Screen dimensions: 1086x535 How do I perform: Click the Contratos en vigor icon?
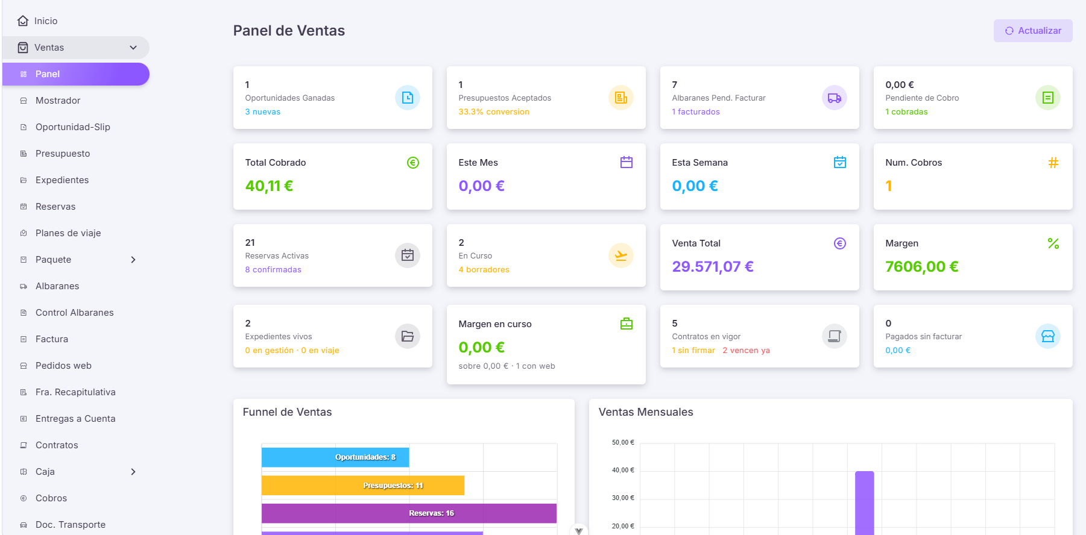point(835,336)
